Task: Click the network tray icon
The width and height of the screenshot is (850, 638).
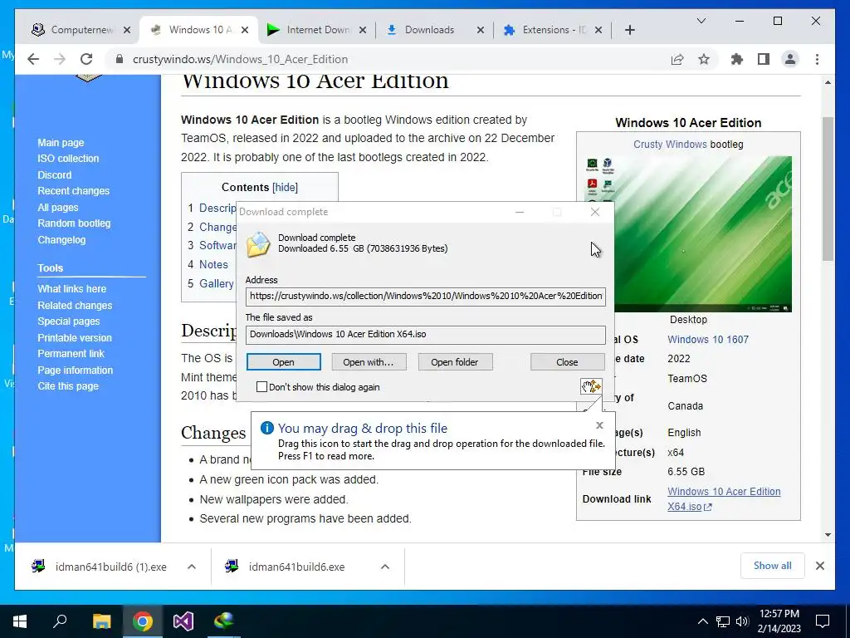Action: click(x=723, y=621)
